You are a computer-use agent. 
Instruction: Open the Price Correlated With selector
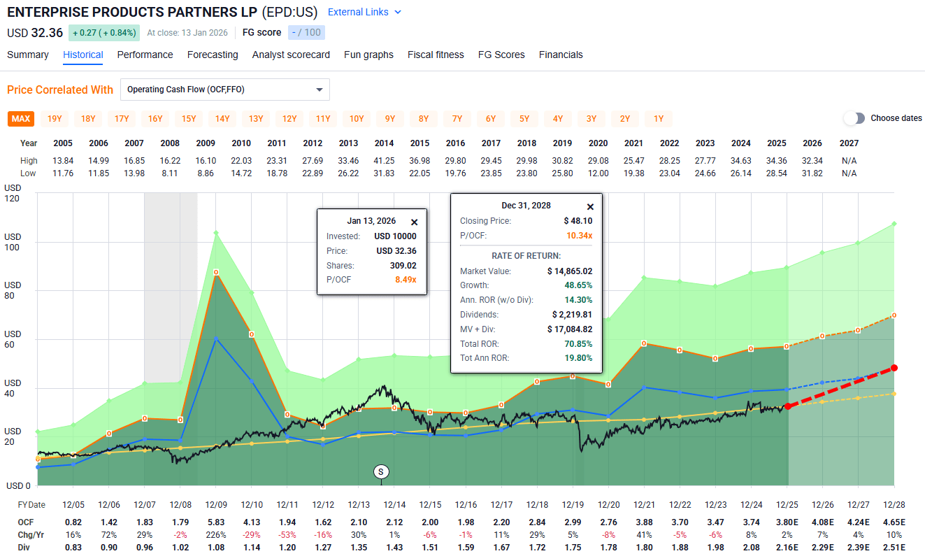224,90
